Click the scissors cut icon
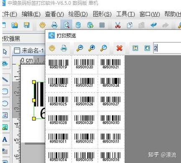Image resolution: width=181 pixels, height=163 pixels. (x=118, y=25)
